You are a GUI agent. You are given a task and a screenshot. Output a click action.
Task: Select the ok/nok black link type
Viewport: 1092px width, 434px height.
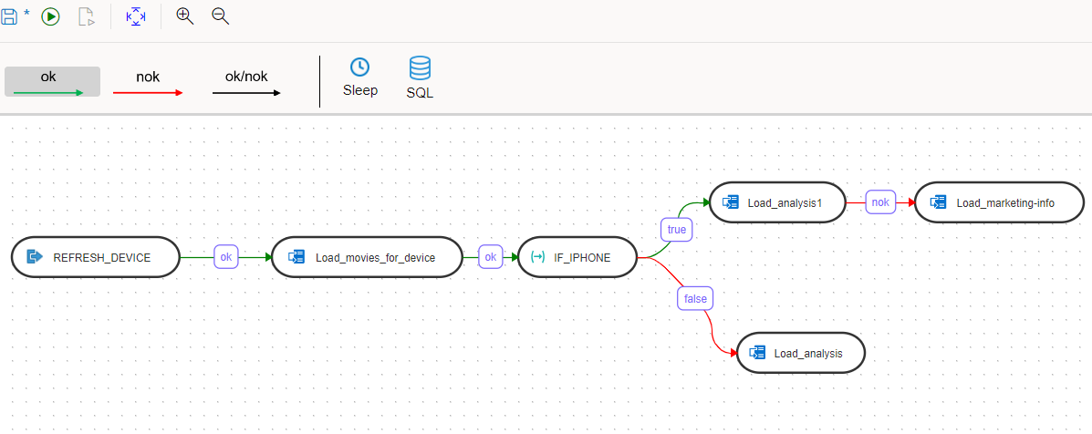[245, 81]
